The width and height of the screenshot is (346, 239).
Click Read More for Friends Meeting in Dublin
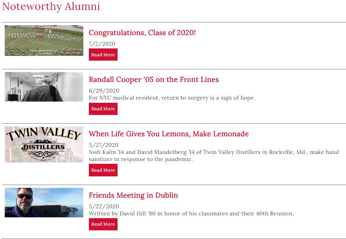click(x=103, y=224)
